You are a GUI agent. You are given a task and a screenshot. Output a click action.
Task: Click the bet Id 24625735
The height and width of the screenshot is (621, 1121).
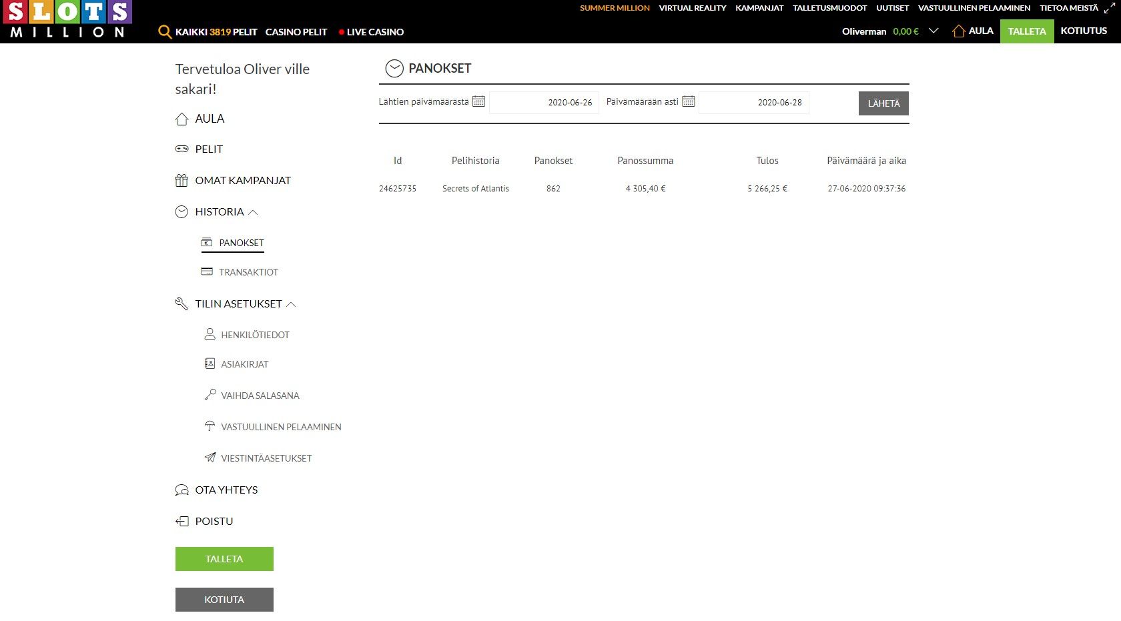point(398,189)
